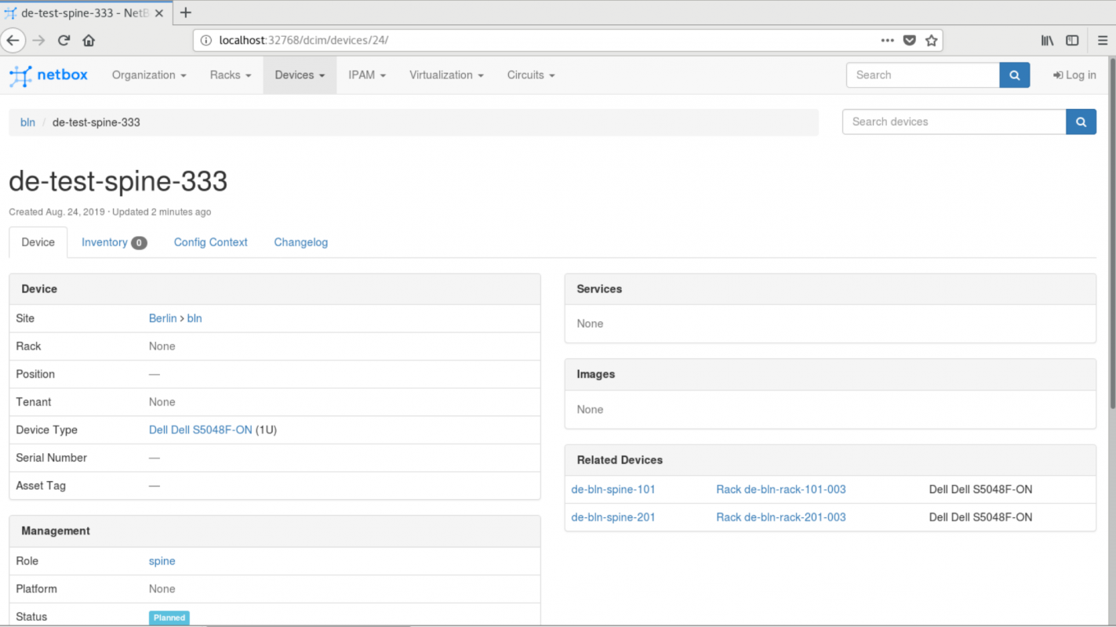Expand the Organization dropdown menu

tap(149, 75)
